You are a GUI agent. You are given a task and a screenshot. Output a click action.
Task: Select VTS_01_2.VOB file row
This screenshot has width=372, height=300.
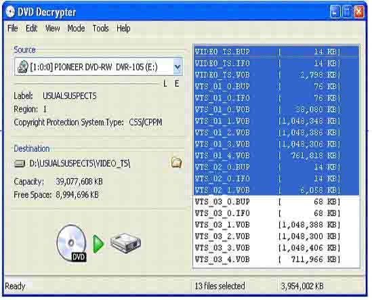(276, 133)
